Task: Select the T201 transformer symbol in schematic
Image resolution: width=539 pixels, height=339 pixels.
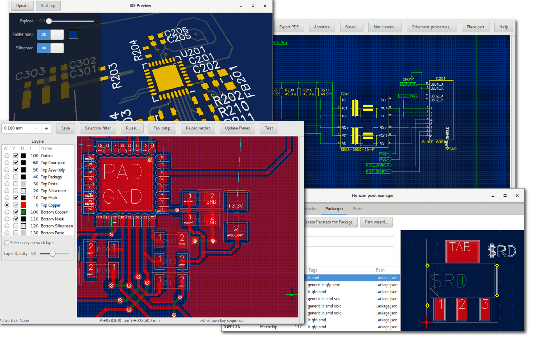Action: pyautogui.click(x=364, y=122)
